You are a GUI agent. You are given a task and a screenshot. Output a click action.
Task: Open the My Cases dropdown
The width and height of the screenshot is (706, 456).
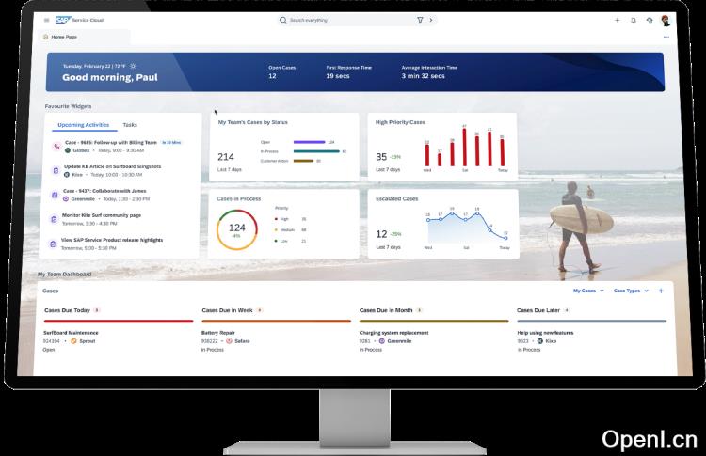(x=588, y=291)
